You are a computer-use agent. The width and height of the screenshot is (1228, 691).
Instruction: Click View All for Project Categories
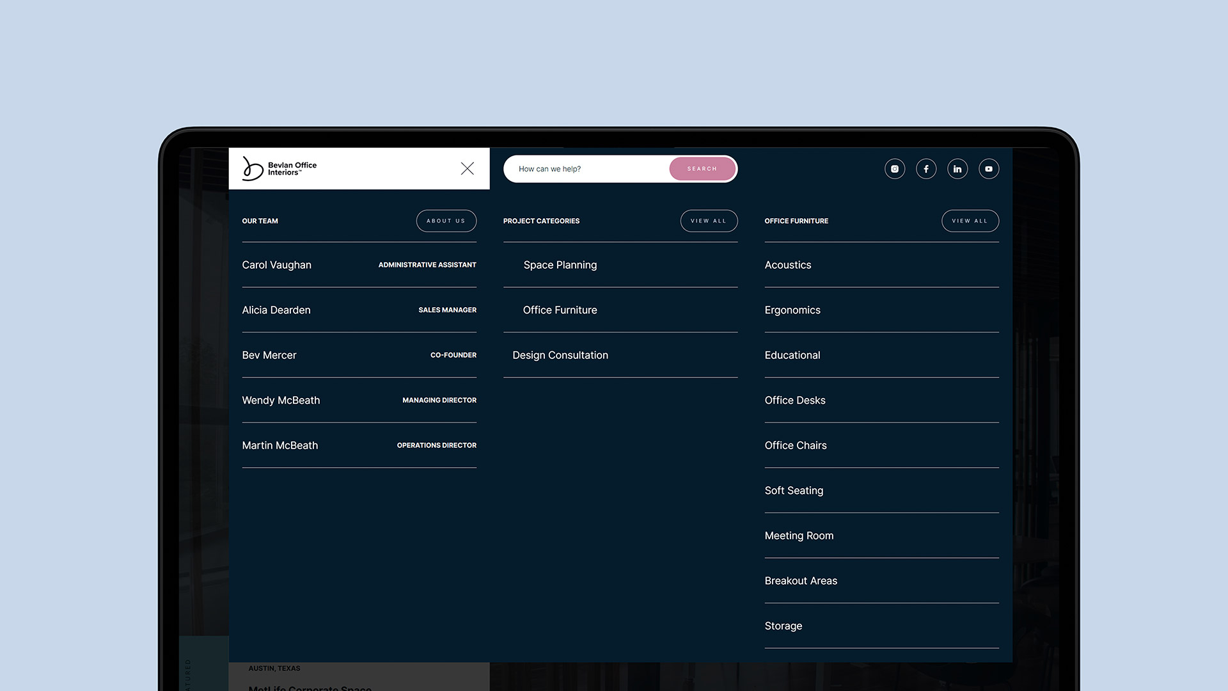coord(709,221)
